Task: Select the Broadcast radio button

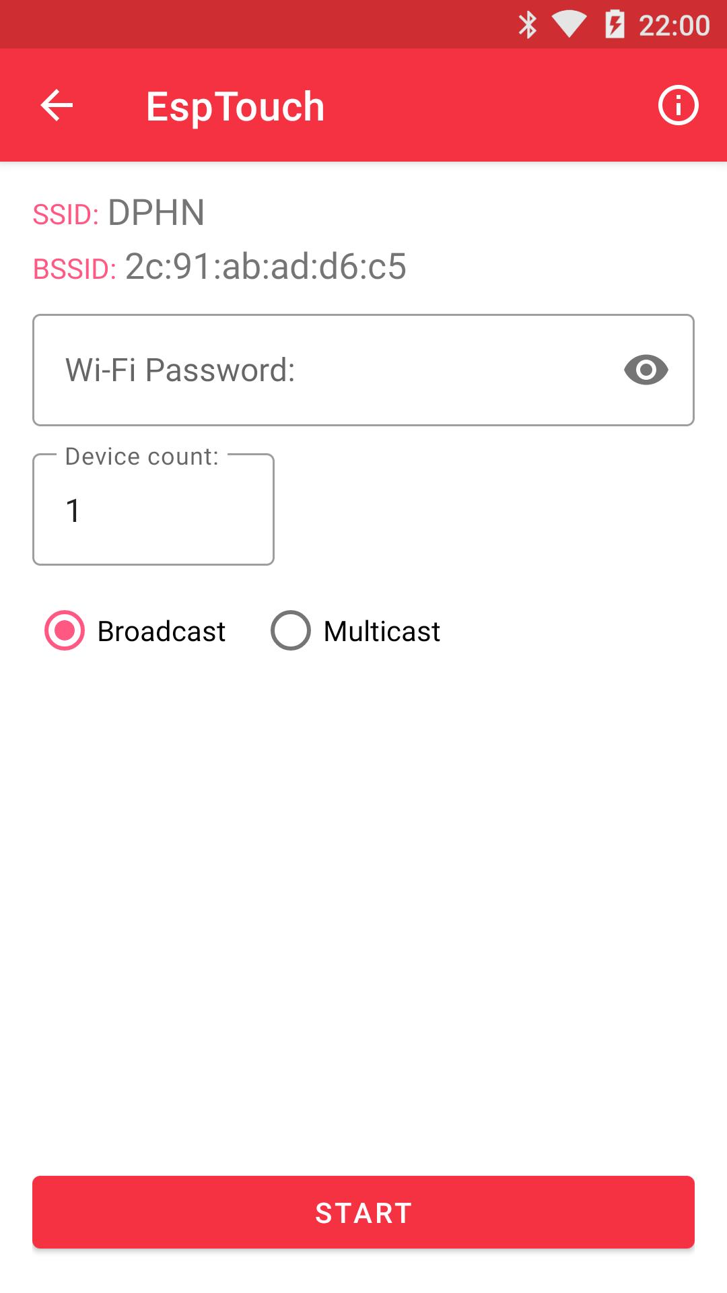Action: pos(65,630)
